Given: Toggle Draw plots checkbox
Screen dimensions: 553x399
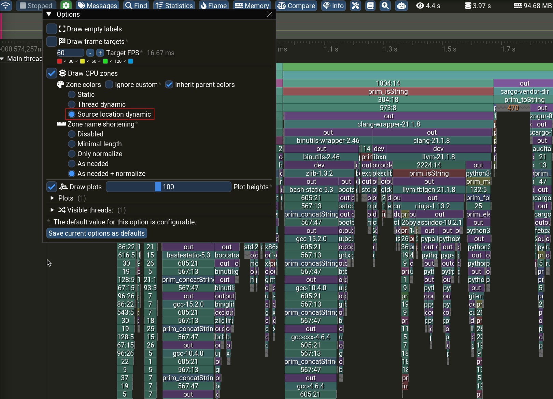Looking at the screenshot, I should [x=52, y=187].
